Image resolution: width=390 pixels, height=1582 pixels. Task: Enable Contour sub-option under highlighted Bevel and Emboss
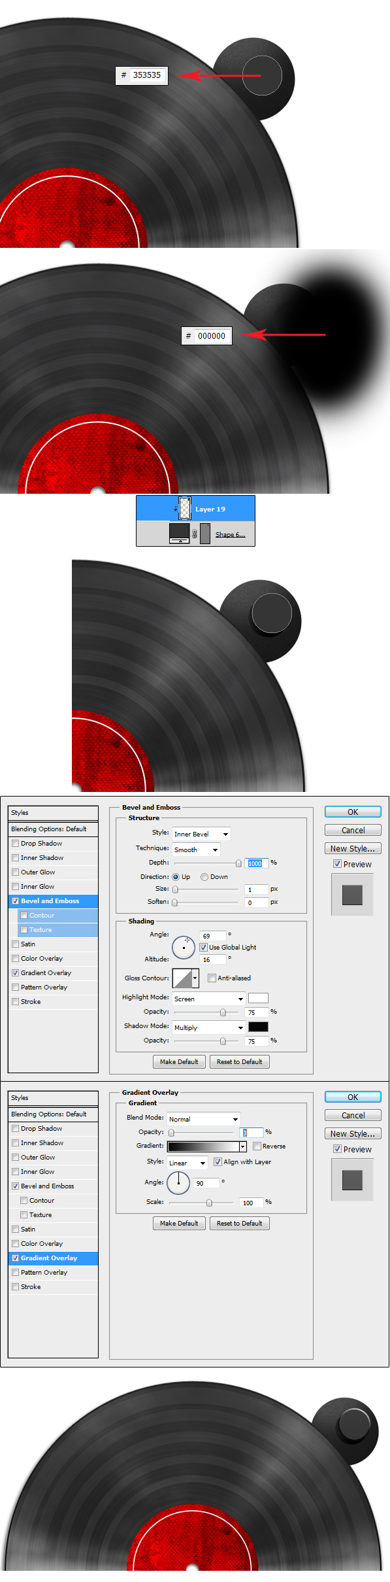[x=24, y=916]
